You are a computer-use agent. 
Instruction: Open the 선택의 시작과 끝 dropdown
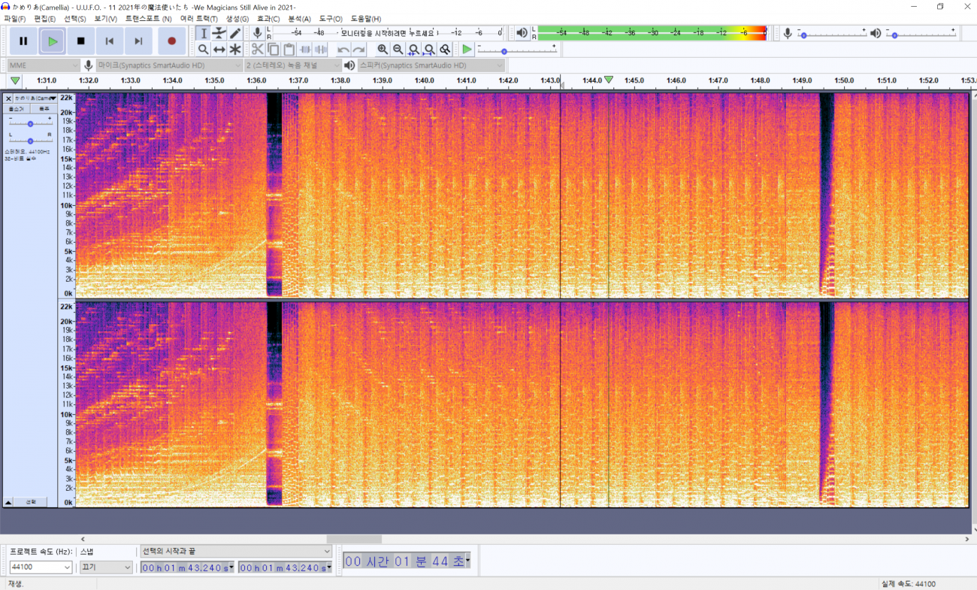pyautogui.click(x=237, y=552)
